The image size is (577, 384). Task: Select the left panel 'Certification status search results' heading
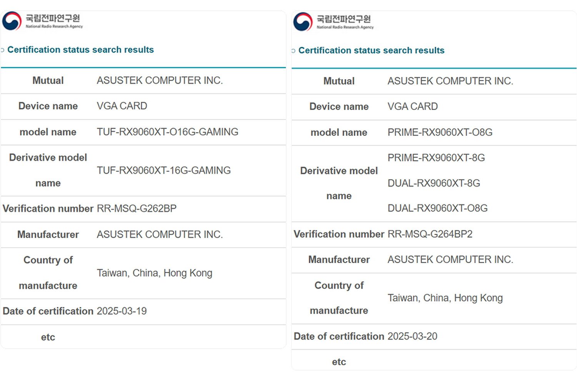pos(80,50)
